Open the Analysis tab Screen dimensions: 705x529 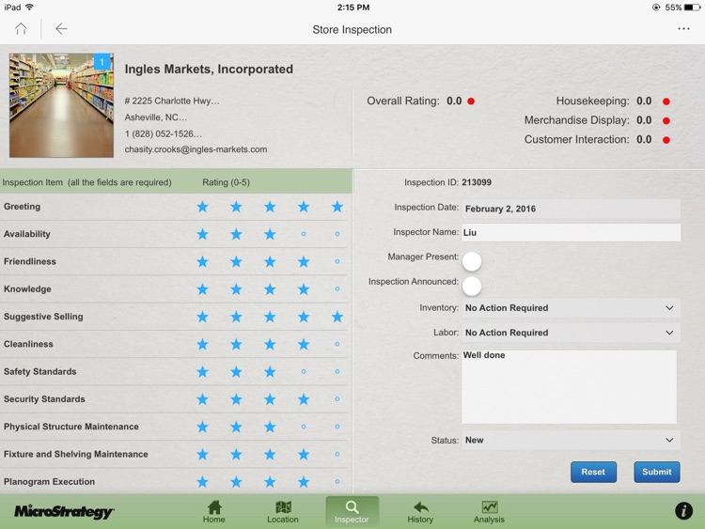[489, 512]
